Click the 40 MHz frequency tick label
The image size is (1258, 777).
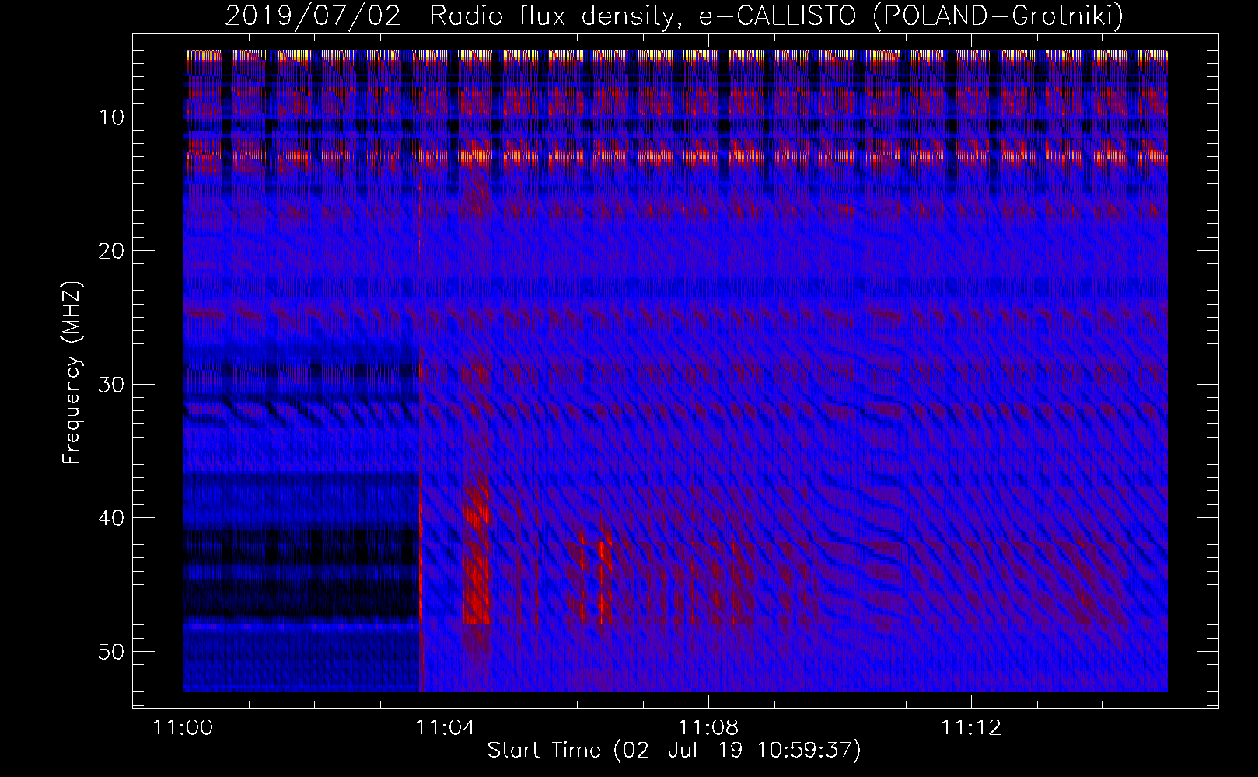click(111, 517)
